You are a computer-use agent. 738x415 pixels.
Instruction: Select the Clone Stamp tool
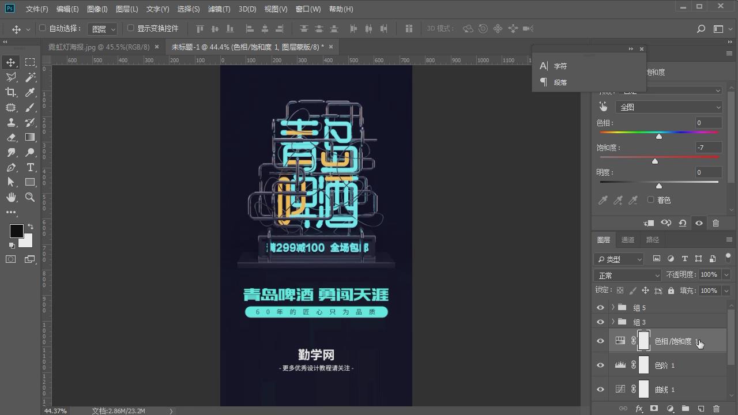pyautogui.click(x=11, y=122)
